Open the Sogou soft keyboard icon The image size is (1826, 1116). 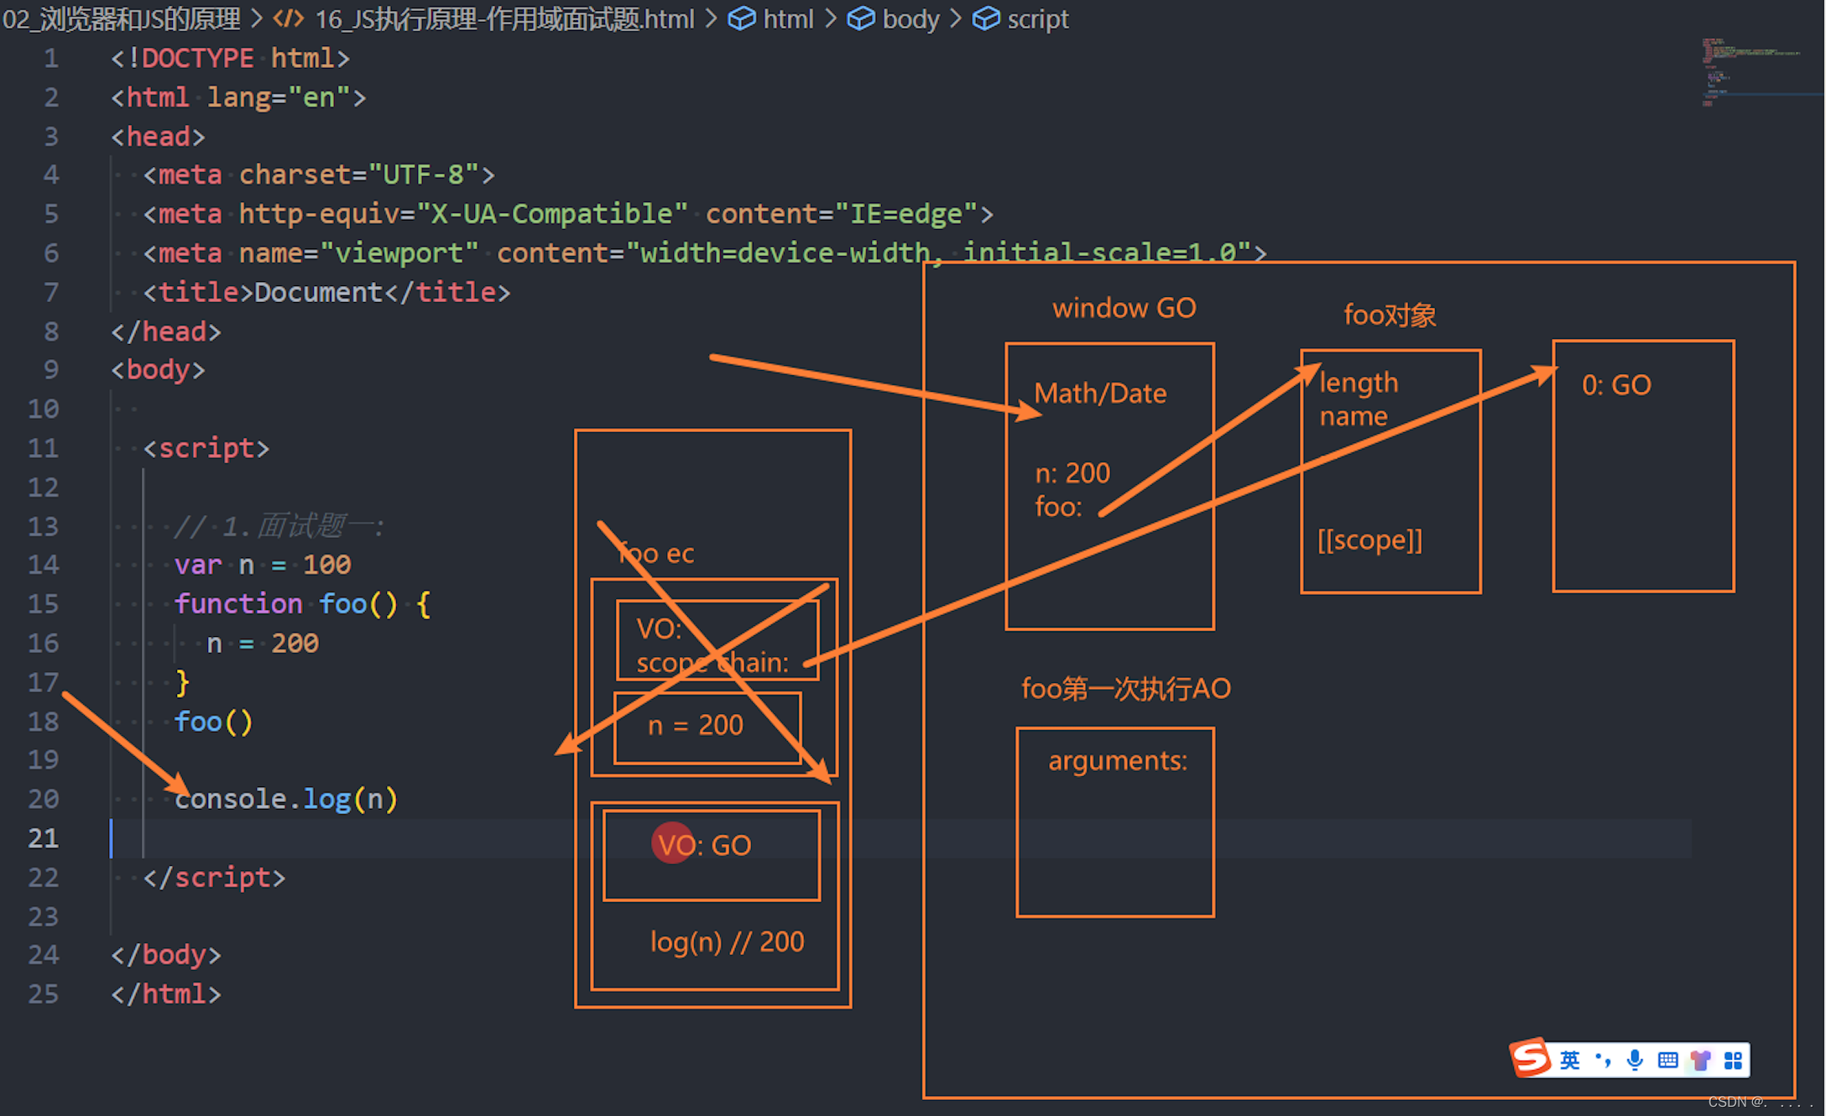[1667, 1061]
